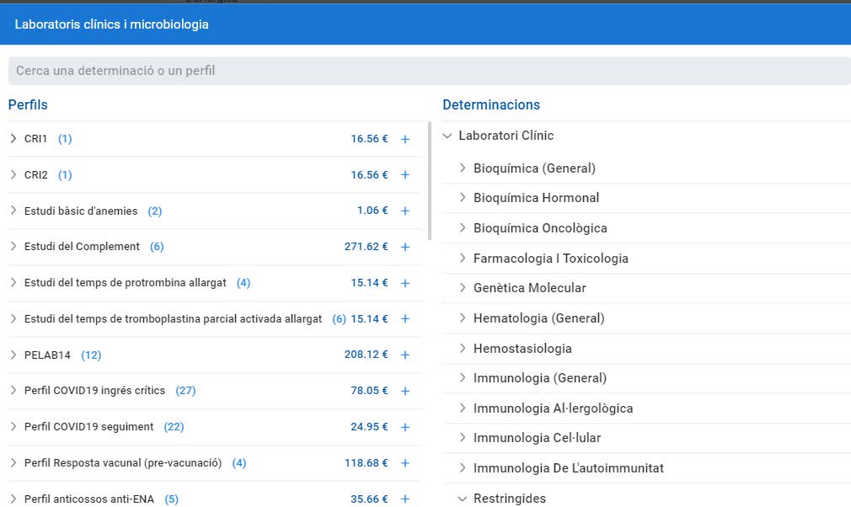Expand Bioquímica (General) category
Image resolution: width=851 pixels, height=507 pixels.
tap(463, 168)
